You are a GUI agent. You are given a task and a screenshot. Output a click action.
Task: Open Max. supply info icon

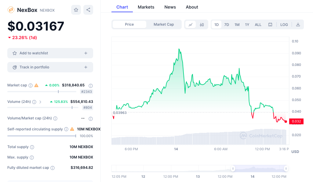pyautogui.click(x=32, y=158)
